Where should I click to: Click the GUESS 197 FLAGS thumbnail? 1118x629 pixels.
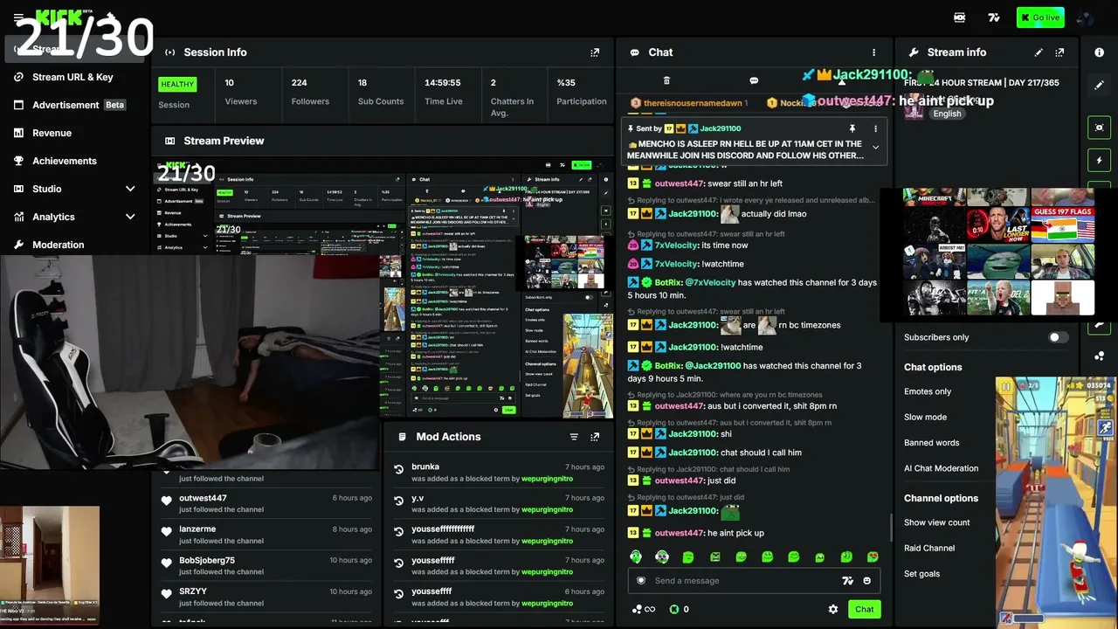tap(1063, 225)
